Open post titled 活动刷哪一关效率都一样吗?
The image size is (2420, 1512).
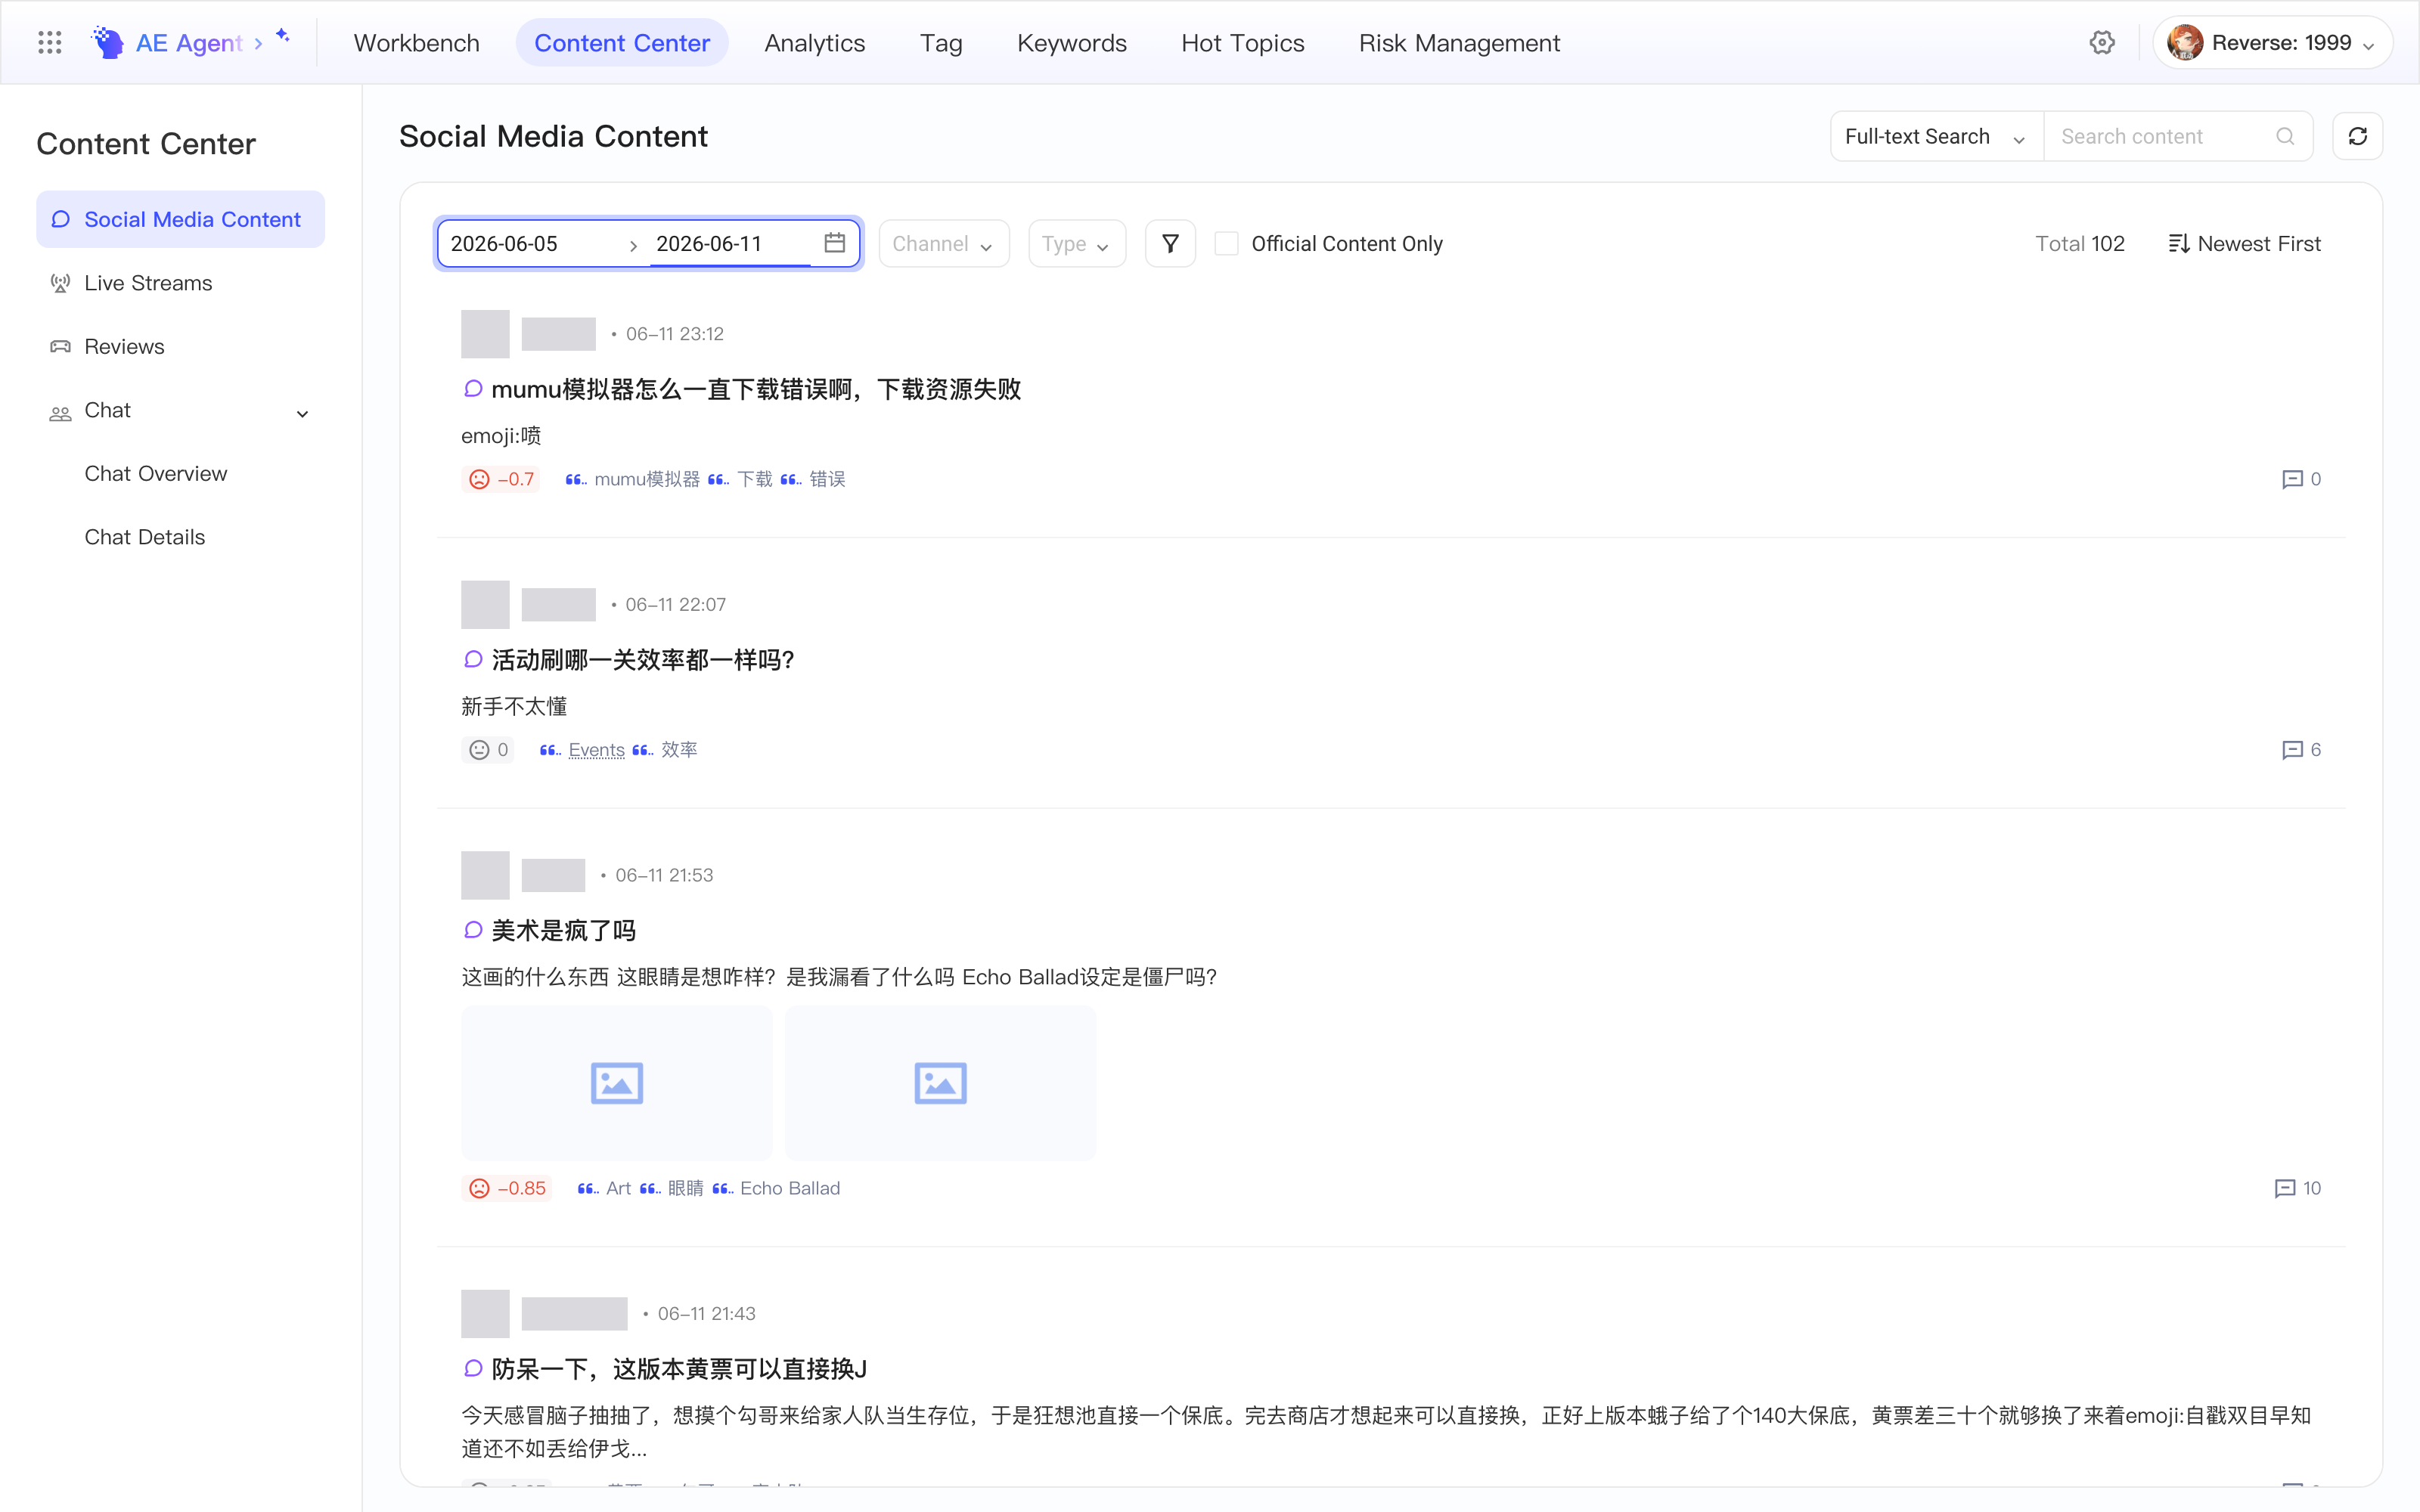[x=643, y=660]
